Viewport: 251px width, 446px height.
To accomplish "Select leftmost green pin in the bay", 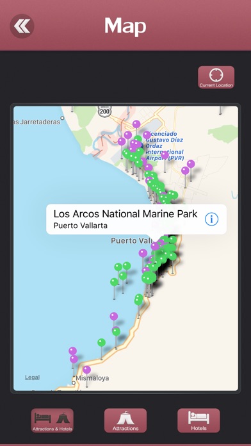I will pyautogui.click(x=114, y=282).
